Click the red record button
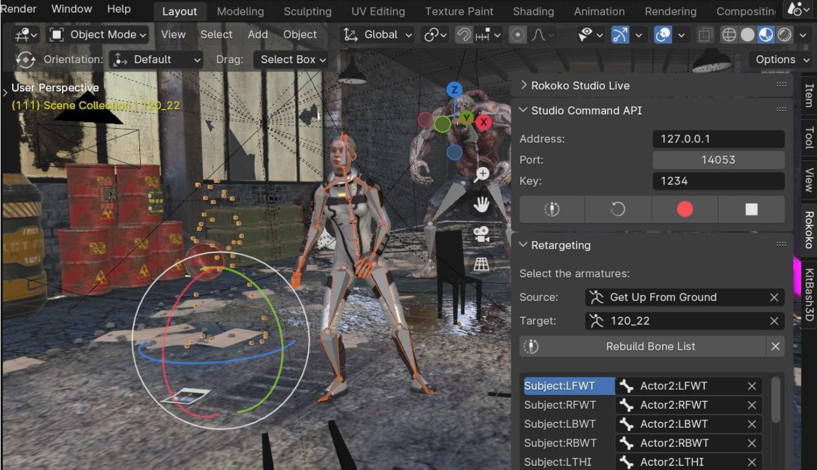Viewport: 817px width, 470px height. (685, 209)
